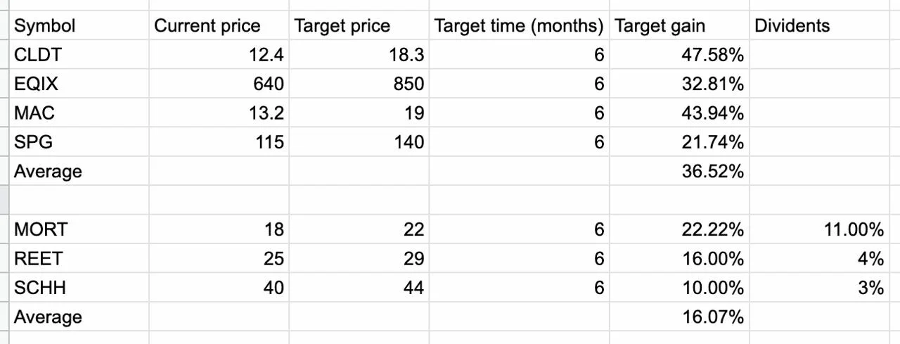
Task: Select the Symbol header cell
Action: click(79, 26)
